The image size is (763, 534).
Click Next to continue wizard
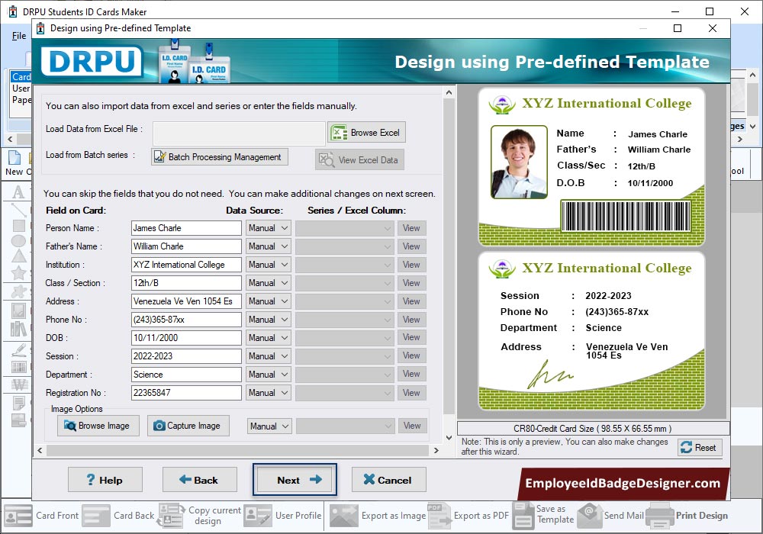[295, 480]
